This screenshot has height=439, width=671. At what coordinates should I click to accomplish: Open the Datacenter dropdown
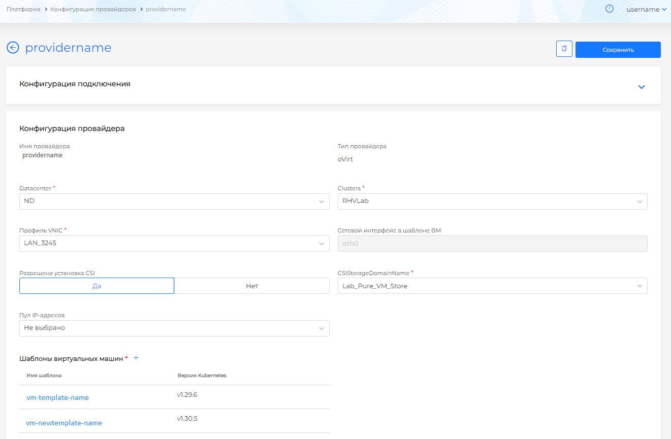[174, 201]
